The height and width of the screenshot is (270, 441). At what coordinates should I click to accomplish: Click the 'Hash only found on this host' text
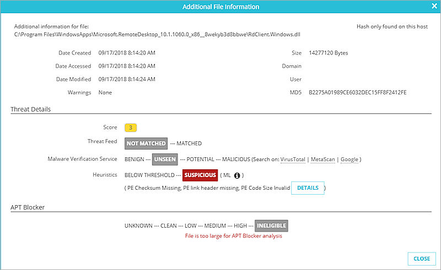tap(391, 26)
